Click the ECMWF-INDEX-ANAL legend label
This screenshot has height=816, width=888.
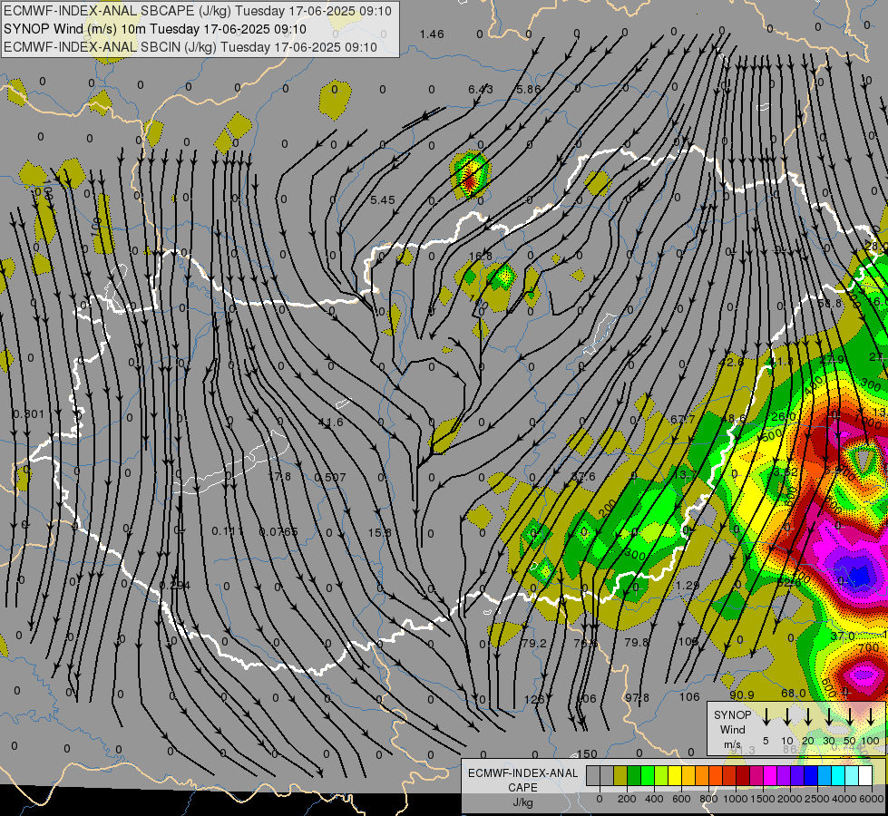tap(522, 773)
